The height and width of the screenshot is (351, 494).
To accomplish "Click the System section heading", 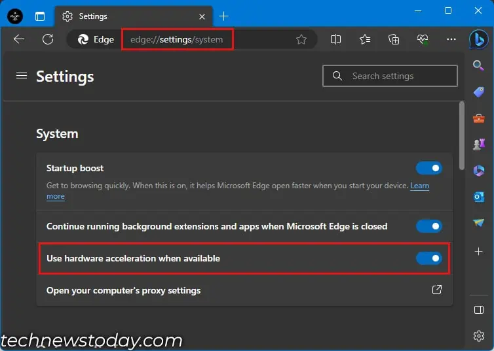I will [57, 134].
